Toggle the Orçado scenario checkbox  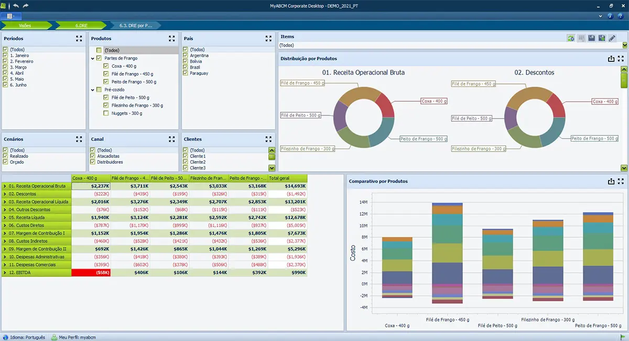tap(5, 162)
